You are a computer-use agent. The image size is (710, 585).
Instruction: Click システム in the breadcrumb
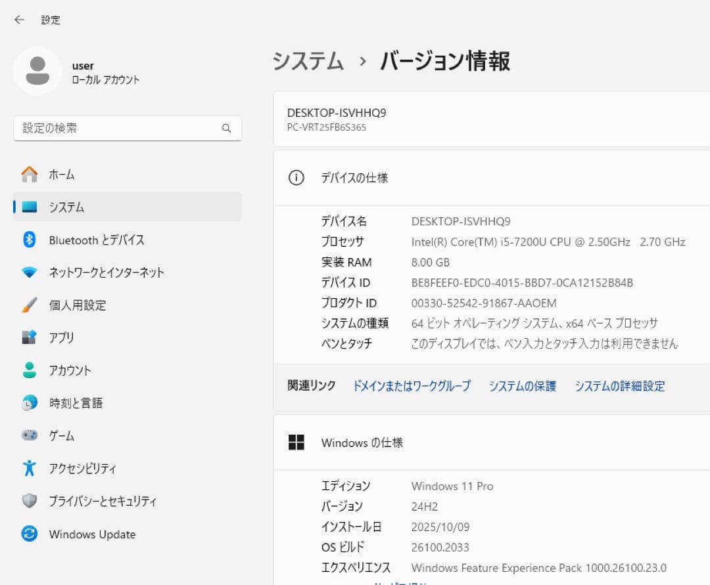coord(308,61)
